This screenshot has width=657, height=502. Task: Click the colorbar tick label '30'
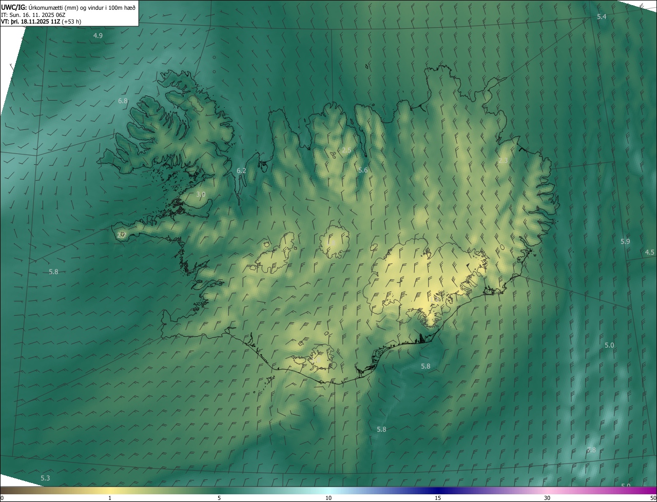point(547,498)
